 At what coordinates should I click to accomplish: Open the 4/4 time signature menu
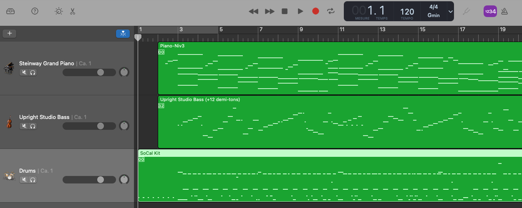(434, 7)
